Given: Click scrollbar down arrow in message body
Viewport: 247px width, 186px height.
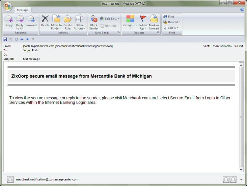Looking at the screenshot, I should pyautogui.click(x=241, y=170).
